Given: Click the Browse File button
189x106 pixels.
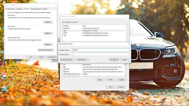Looking at the screenshot, I should (82, 59).
